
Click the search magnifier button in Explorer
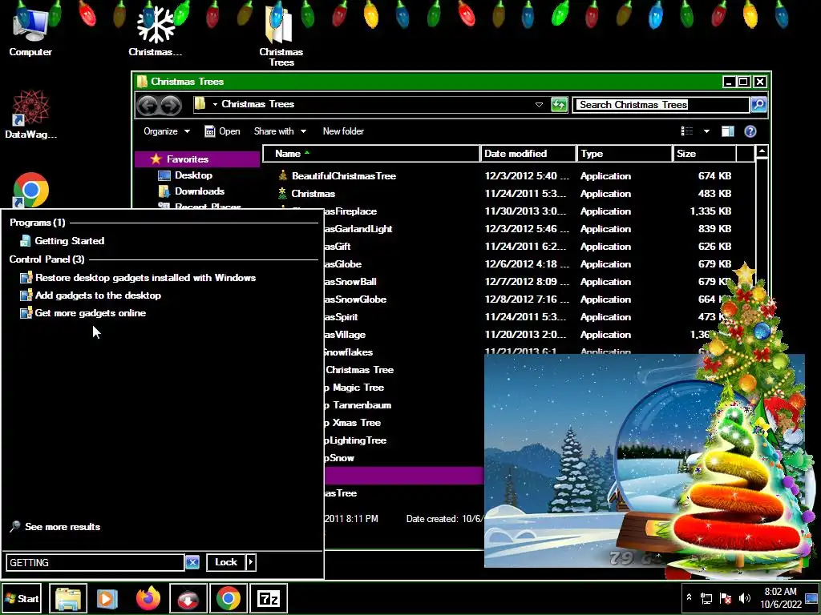[758, 105]
